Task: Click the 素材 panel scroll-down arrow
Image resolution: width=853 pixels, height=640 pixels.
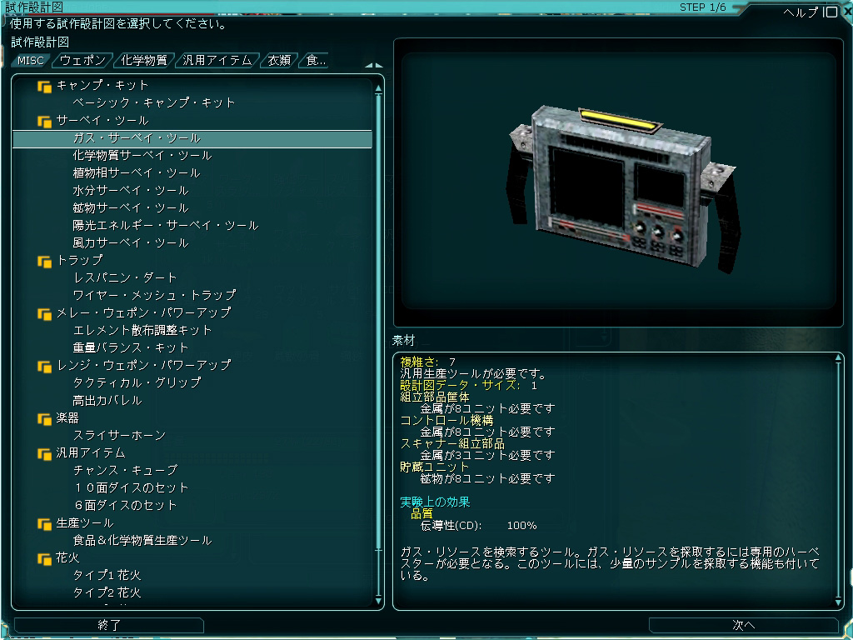Action: pos(838,602)
